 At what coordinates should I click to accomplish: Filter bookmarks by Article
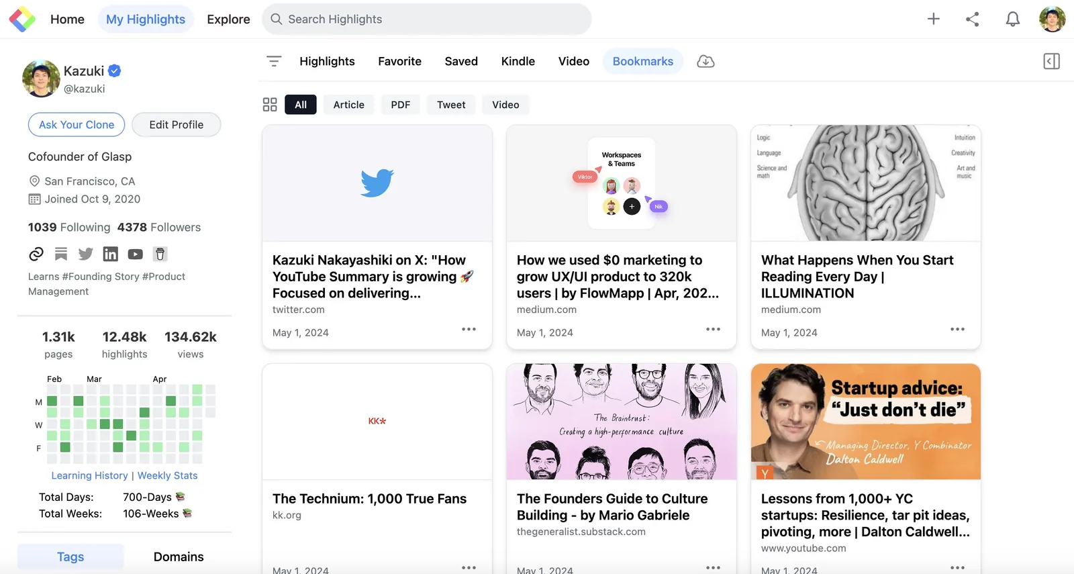349,105
